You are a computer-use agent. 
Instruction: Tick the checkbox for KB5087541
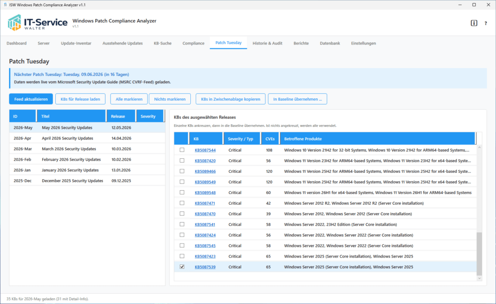[182, 224]
